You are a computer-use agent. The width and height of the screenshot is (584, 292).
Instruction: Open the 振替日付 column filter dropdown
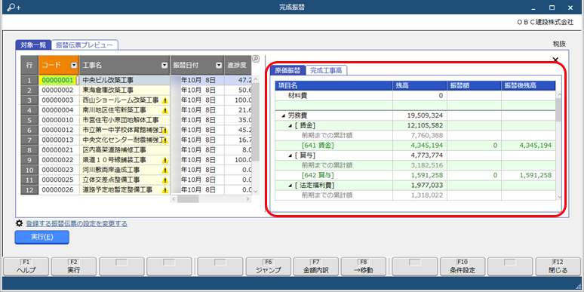coord(219,65)
